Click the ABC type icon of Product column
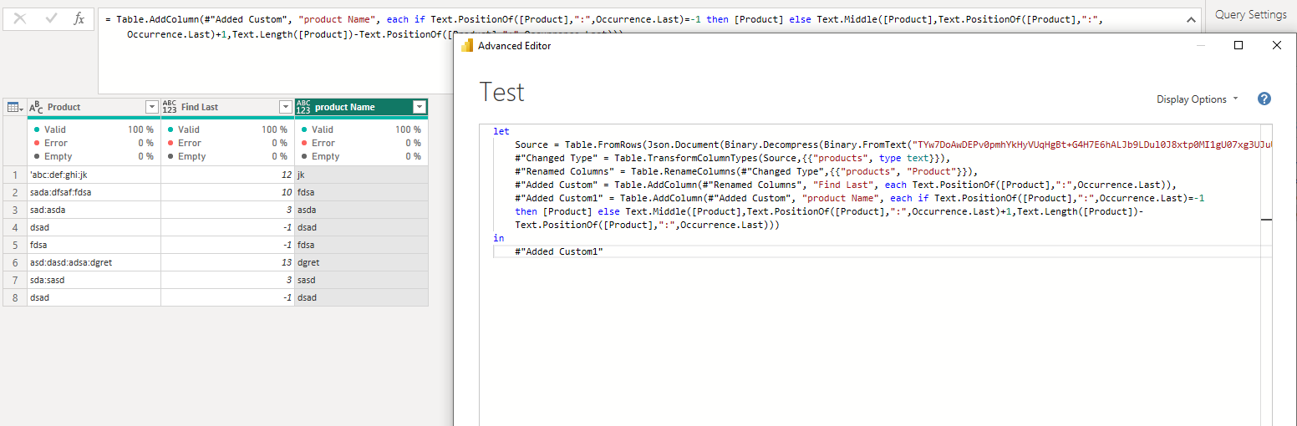This screenshot has height=426, width=1297. click(x=36, y=107)
